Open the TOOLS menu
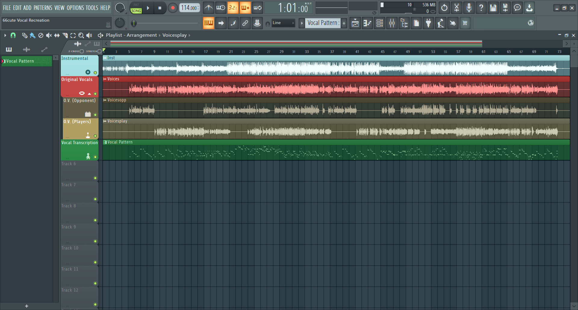The width and height of the screenshot is (578, 310). [x=92, y=8]
